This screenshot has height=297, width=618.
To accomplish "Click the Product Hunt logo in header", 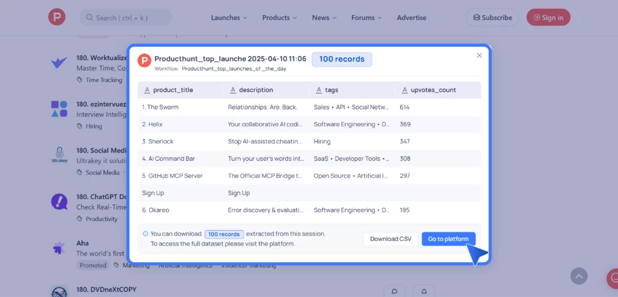I will pos(57,17).
